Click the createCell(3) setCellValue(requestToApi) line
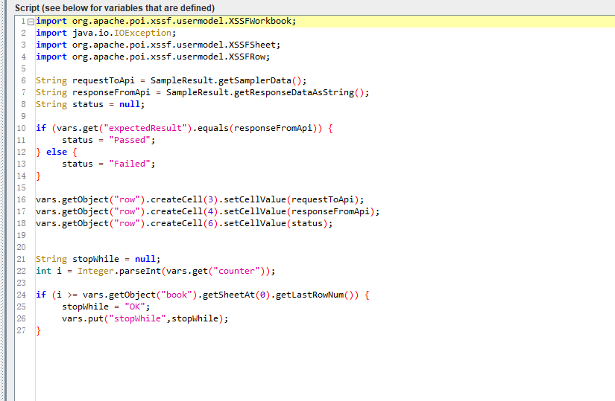This screenshot has height=401, width=615. 200,199
